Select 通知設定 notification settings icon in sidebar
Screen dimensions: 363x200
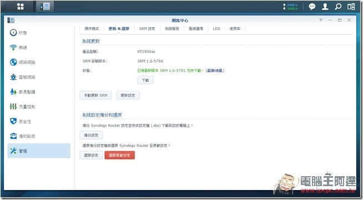click(x=13, y=136)
